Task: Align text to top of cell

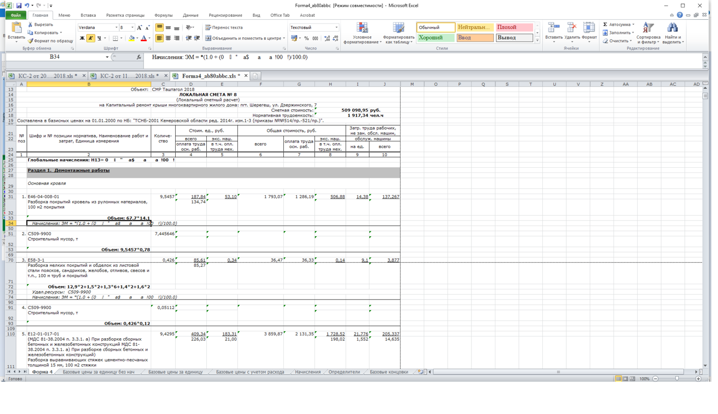Action: 159,28
